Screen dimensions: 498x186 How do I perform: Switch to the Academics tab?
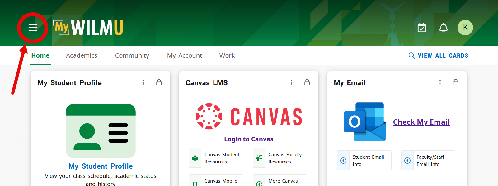click(x=82, y=55)
